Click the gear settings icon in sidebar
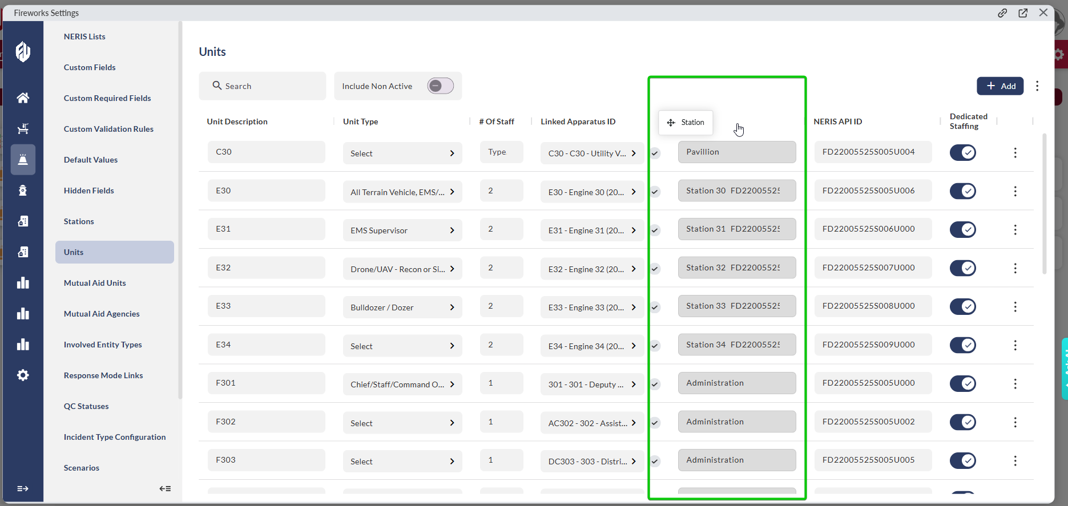 pyautogui.click(x=23, y=375)
